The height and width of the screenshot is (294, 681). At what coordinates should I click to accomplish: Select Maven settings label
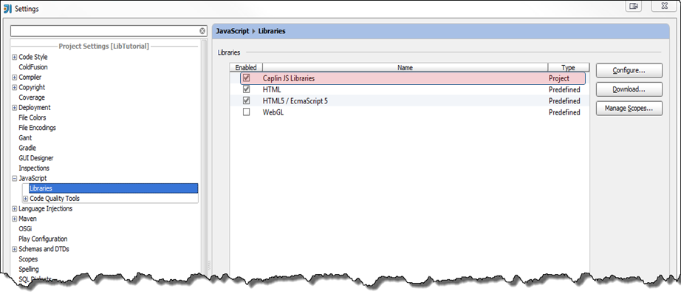pos(28,219)
